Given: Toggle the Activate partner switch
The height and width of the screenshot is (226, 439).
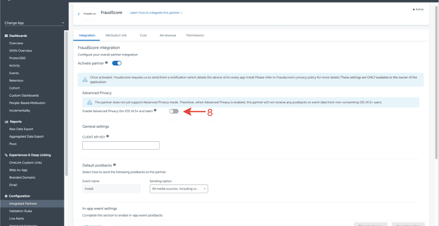Looking at the screenshot, I should (117, 63).
